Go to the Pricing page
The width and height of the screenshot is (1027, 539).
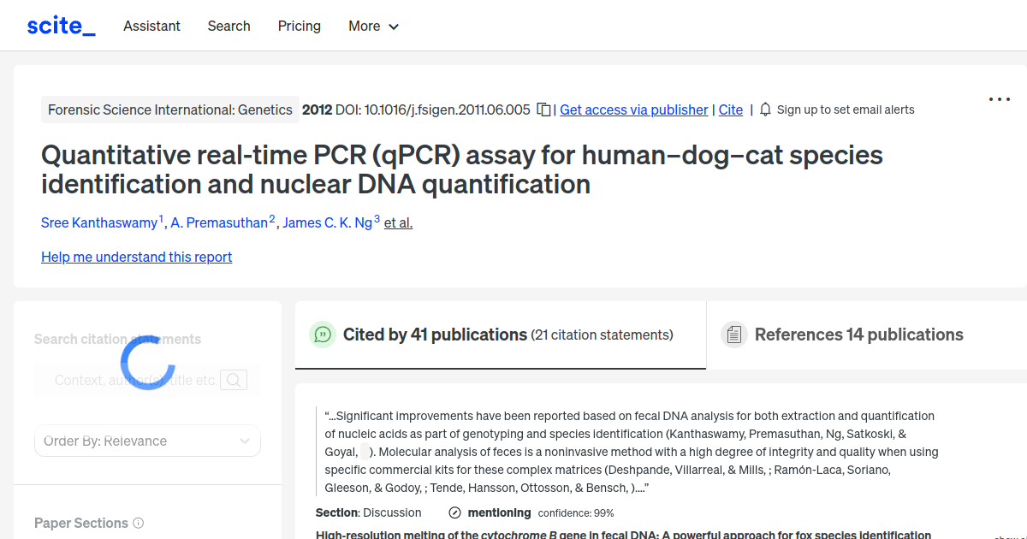click(x=299, y=27)
